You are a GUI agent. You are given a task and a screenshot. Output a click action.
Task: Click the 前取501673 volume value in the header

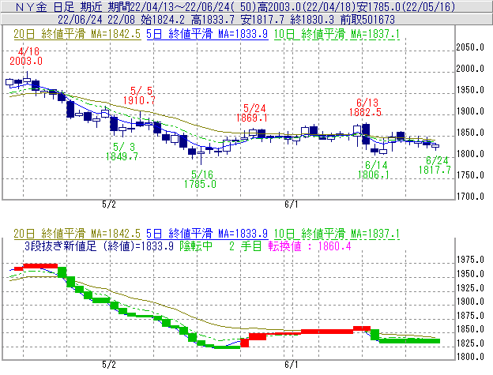point(367,20)
